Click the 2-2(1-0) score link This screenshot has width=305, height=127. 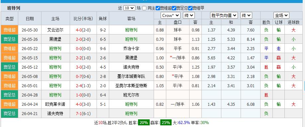pos(83,58)
